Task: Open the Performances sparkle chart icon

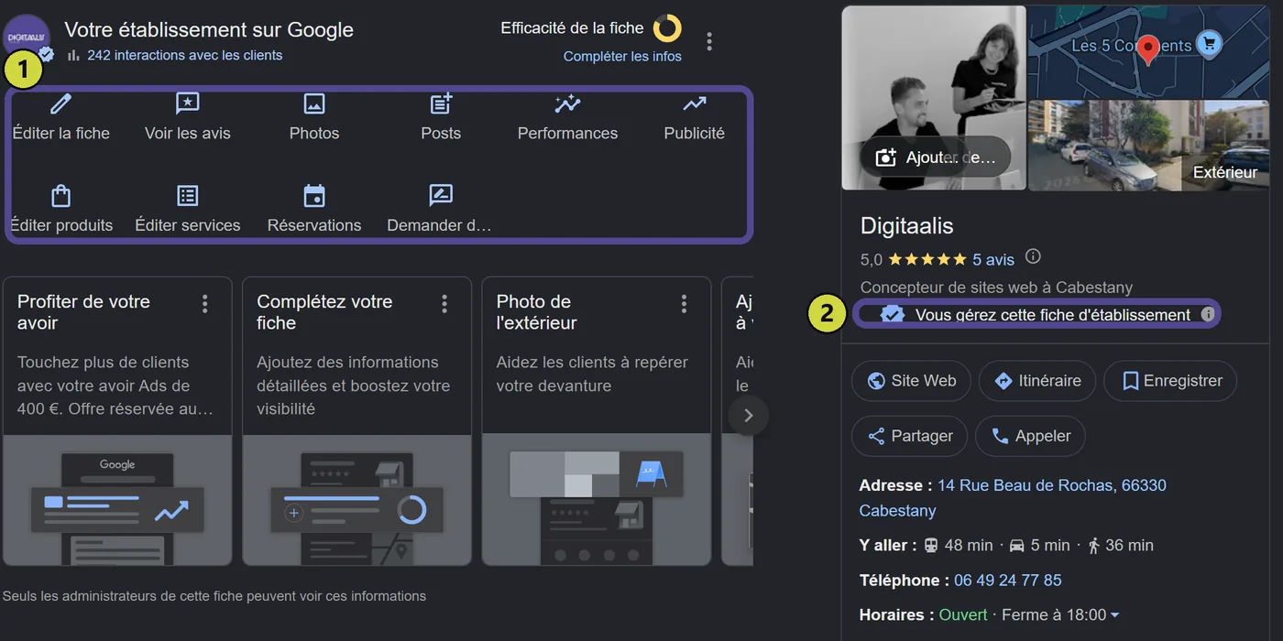Action: (567, 103)
